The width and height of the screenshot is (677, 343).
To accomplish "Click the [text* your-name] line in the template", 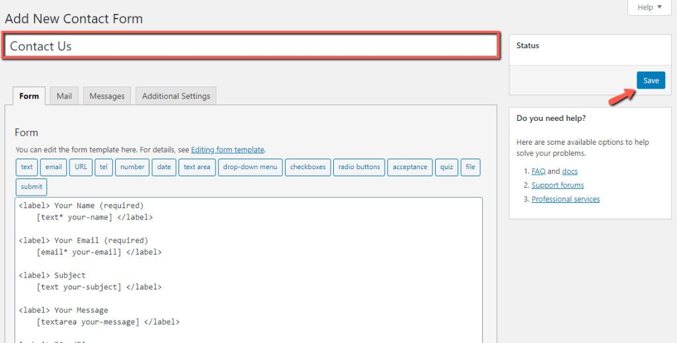I will click(95, 217).
